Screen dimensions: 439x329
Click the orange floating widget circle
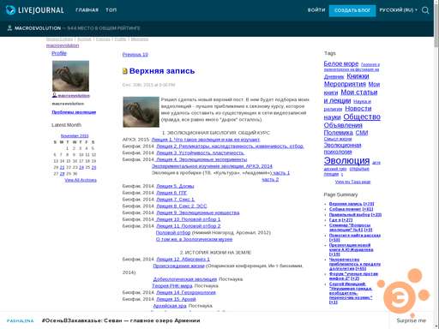399,297
